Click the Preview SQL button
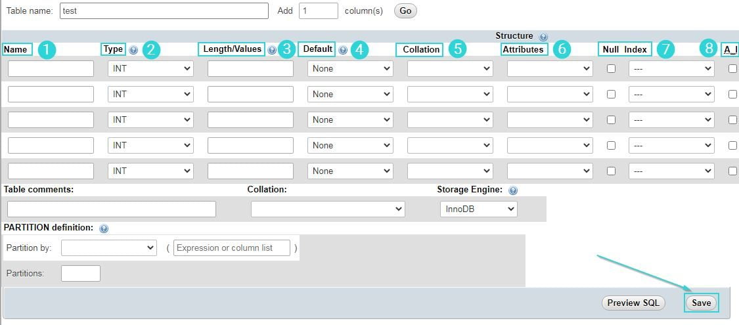The height and width of the screenshot is (325, 739). (x=633, y=303)
